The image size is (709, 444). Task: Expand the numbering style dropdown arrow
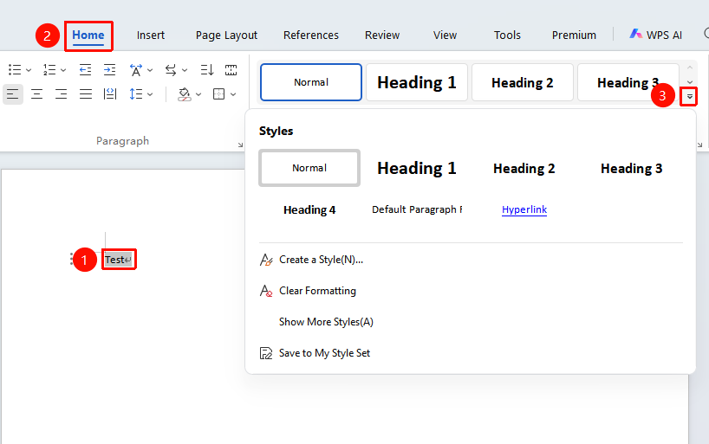(x=63, y=70)
